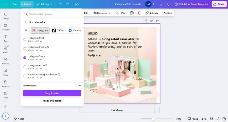Open the Projects panel

[x=6, y=83]
